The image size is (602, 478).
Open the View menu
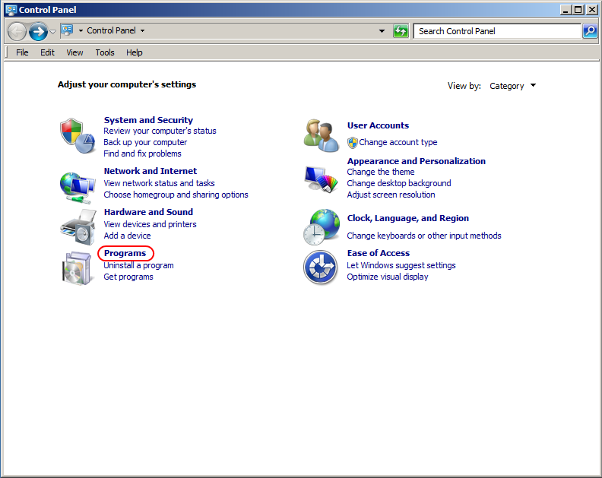pos(74,52)
